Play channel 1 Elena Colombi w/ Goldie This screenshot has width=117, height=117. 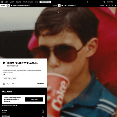click(11, 6)
